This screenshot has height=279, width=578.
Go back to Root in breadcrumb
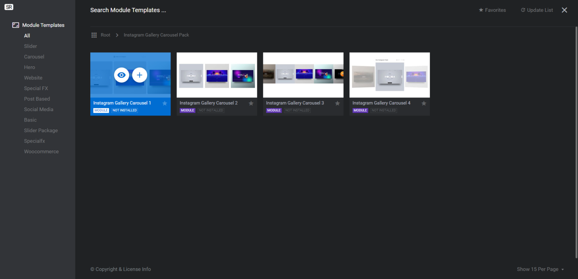(x=106, y=35)
